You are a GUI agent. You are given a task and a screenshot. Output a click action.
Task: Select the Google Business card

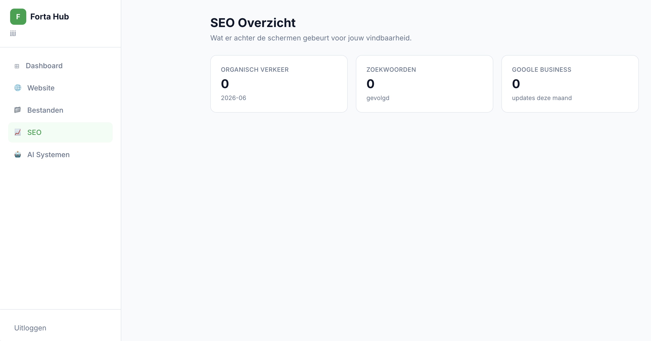(570, 84)
